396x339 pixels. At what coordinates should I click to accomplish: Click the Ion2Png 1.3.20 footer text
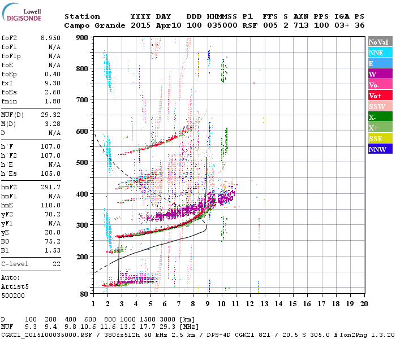coord(367,334)
